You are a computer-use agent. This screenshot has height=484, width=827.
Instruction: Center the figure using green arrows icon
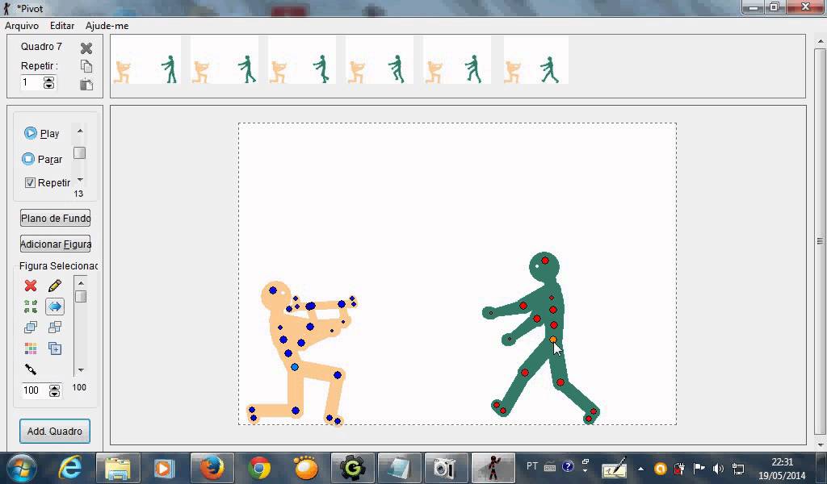(x=31, y=307)
